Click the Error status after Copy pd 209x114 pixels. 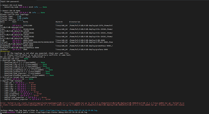[32, 83]
